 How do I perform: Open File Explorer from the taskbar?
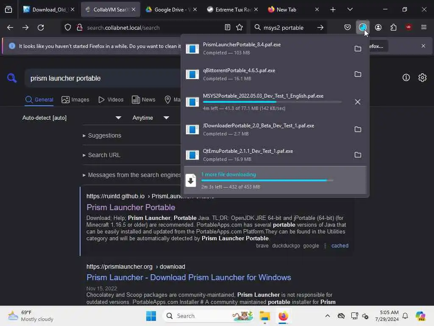point(264,316)
